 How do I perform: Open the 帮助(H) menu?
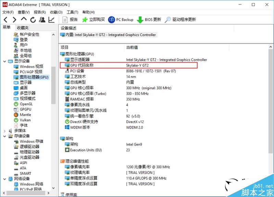pyautogui.click(x=89, y=12)
